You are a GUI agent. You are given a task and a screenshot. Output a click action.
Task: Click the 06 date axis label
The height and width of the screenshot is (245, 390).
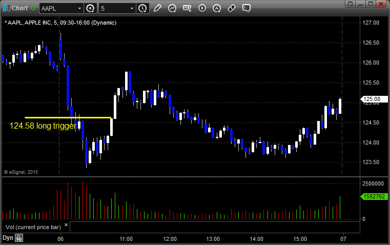[60, 239]
